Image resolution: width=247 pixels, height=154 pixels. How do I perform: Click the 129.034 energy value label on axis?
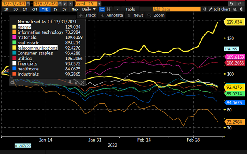[x=234, y=22]
